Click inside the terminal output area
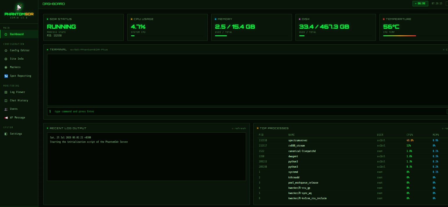 (x=248, y=80)
